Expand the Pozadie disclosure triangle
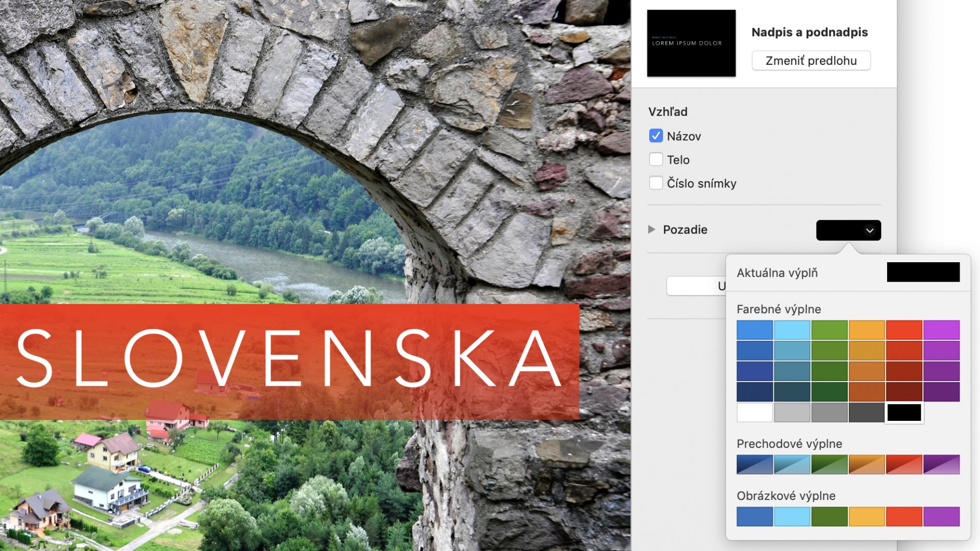980x551 pixels. (651, 230)
